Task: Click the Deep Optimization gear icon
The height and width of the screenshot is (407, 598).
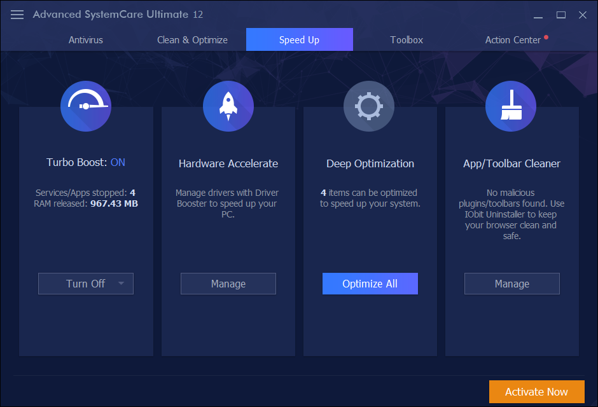Action: point(369,106)
